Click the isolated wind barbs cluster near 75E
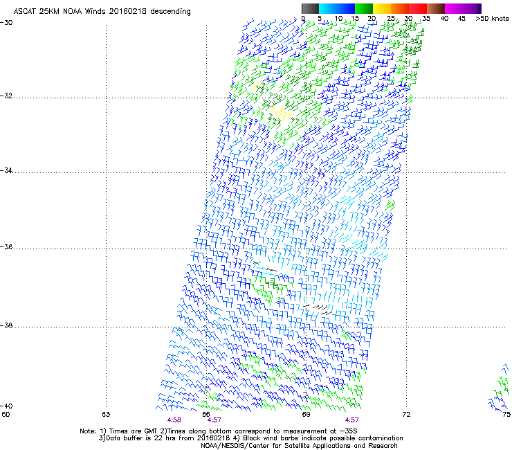 500,388
